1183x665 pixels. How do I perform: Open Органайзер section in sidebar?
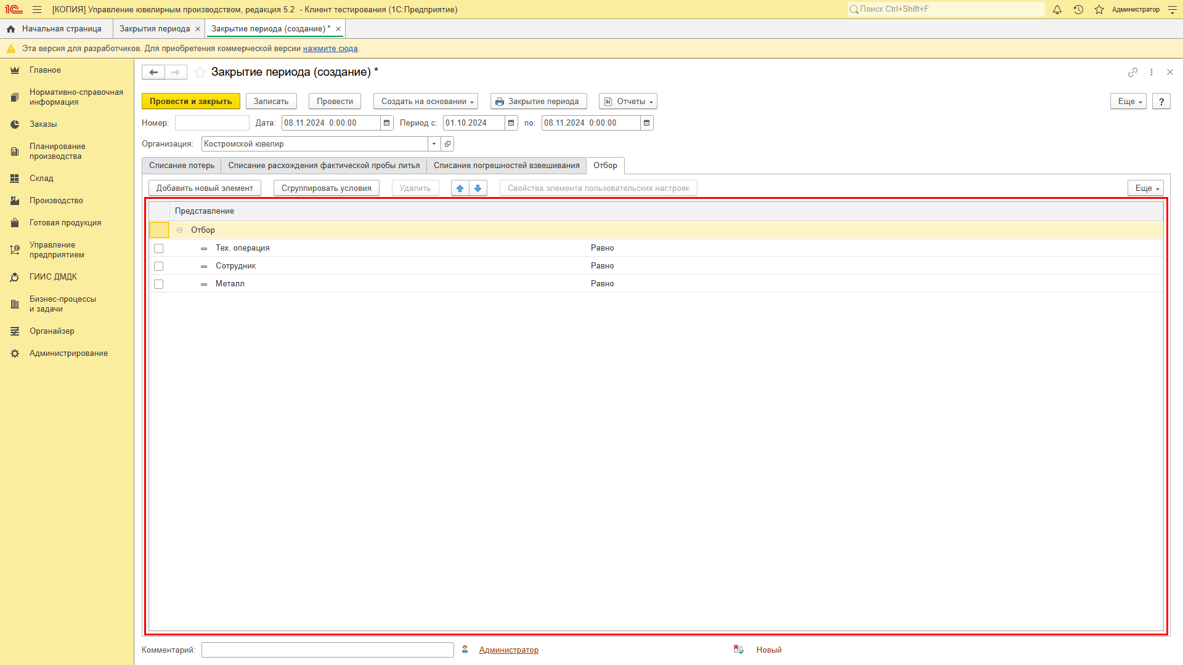67,331
